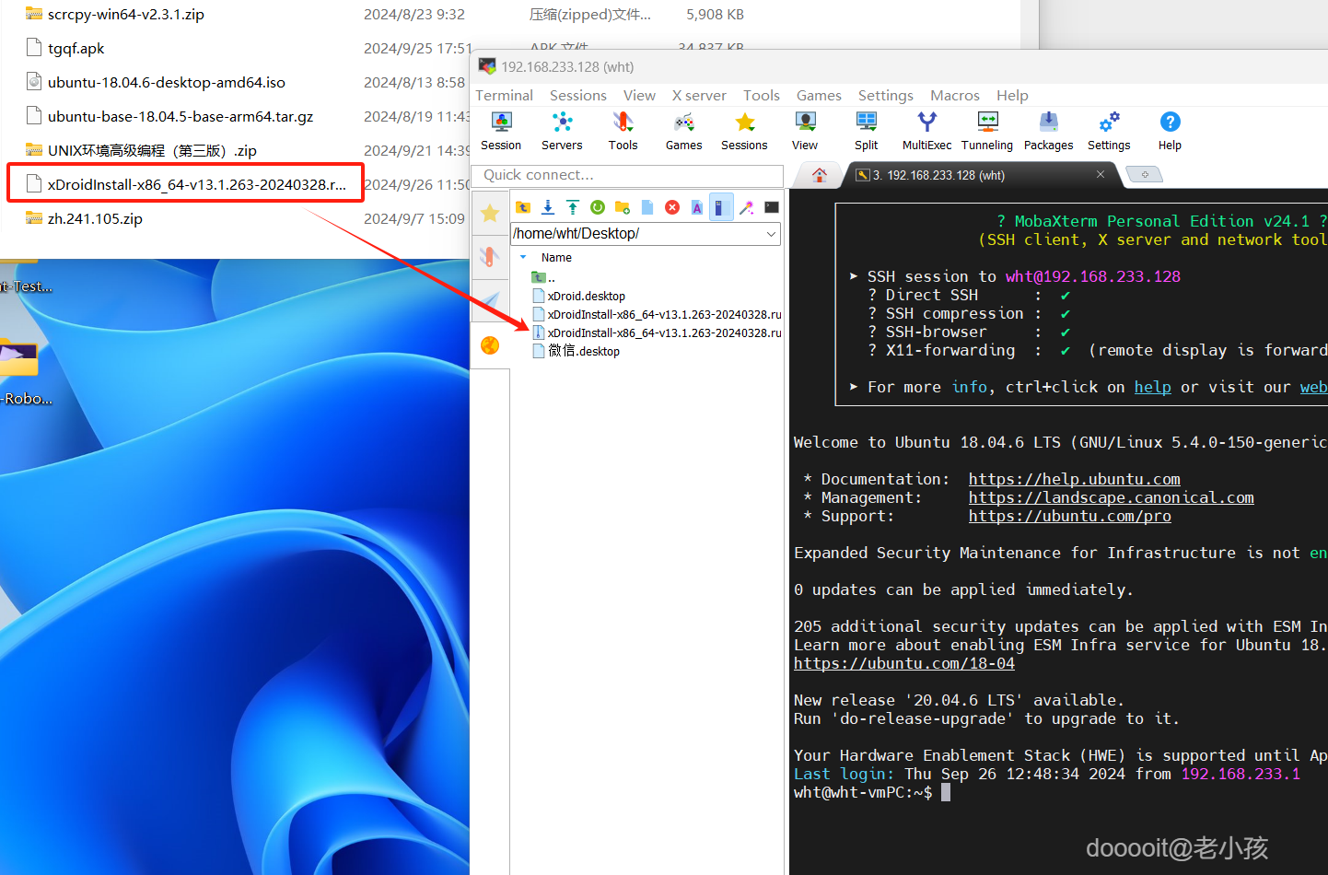Click the Name column sort arrow
Screen dimensions: 1328x875
[x=524, y=258]
